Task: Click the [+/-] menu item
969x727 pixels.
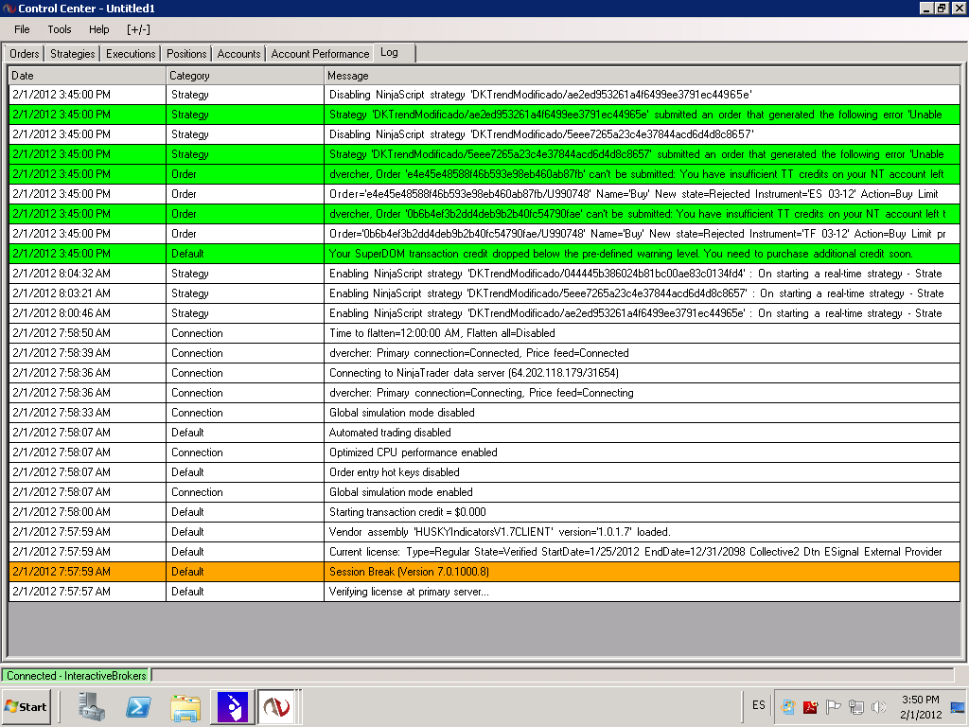Action: 138,29
